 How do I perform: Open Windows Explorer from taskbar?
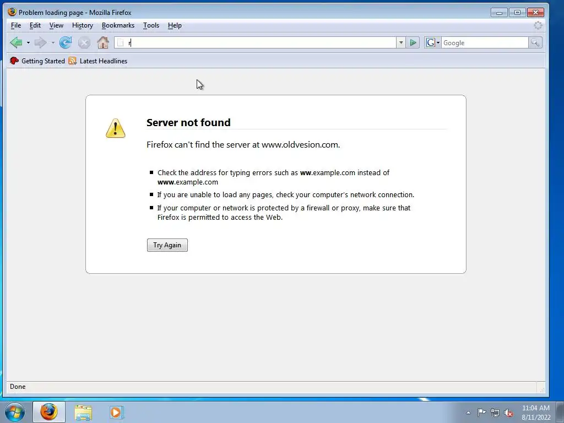(83, 412)
